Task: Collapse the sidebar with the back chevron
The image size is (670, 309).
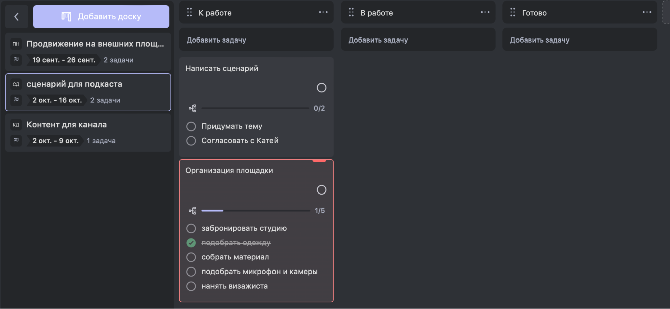Action: (17, 17)
